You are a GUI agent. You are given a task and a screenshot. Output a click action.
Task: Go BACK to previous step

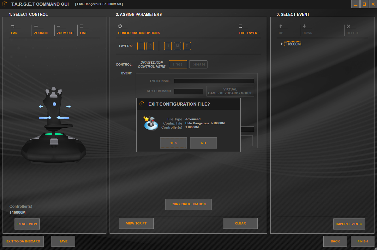tap(335, 241)
